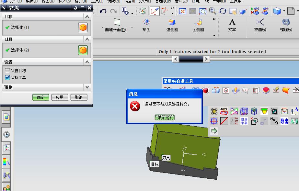This screenshot has height=191, width=299.
Task: Click the 应用 button
Action: pyautogui.click(x=60, y=97)
